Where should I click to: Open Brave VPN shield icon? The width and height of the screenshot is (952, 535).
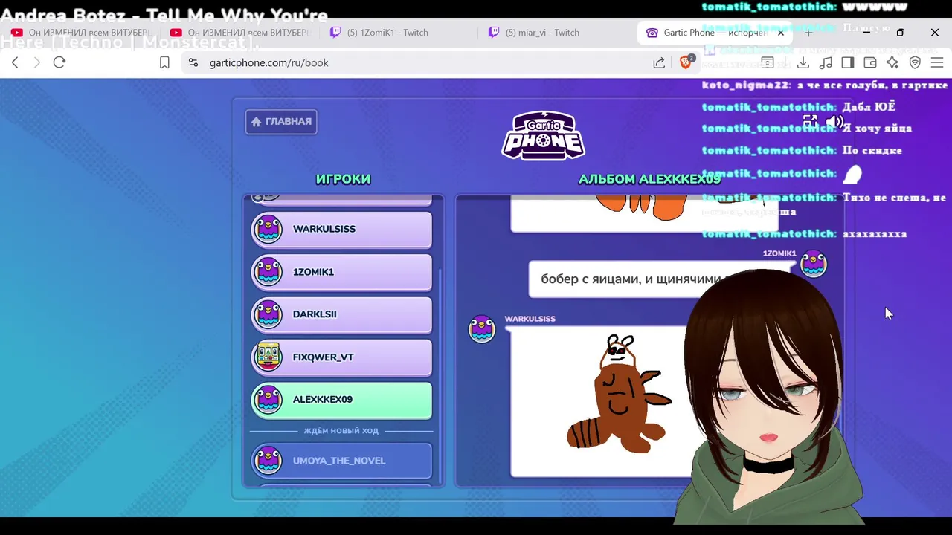[916, 62]
